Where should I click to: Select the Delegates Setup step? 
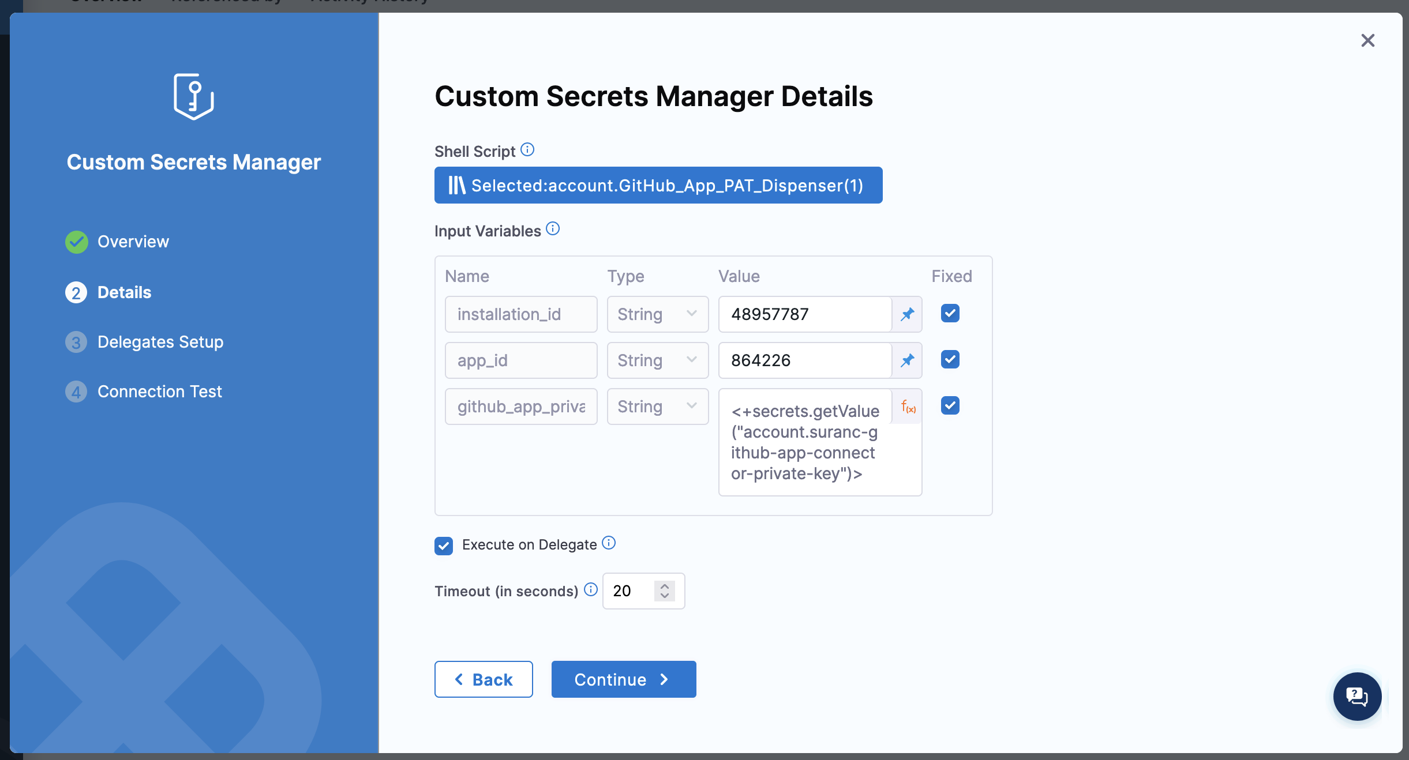(x=160, y=342)
